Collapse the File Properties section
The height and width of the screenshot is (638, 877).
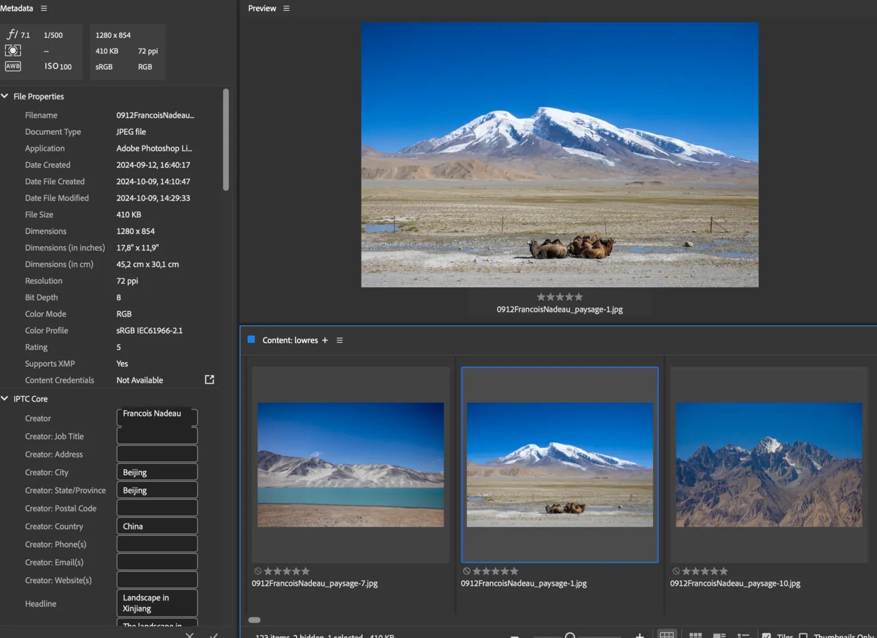coord(5,96)
